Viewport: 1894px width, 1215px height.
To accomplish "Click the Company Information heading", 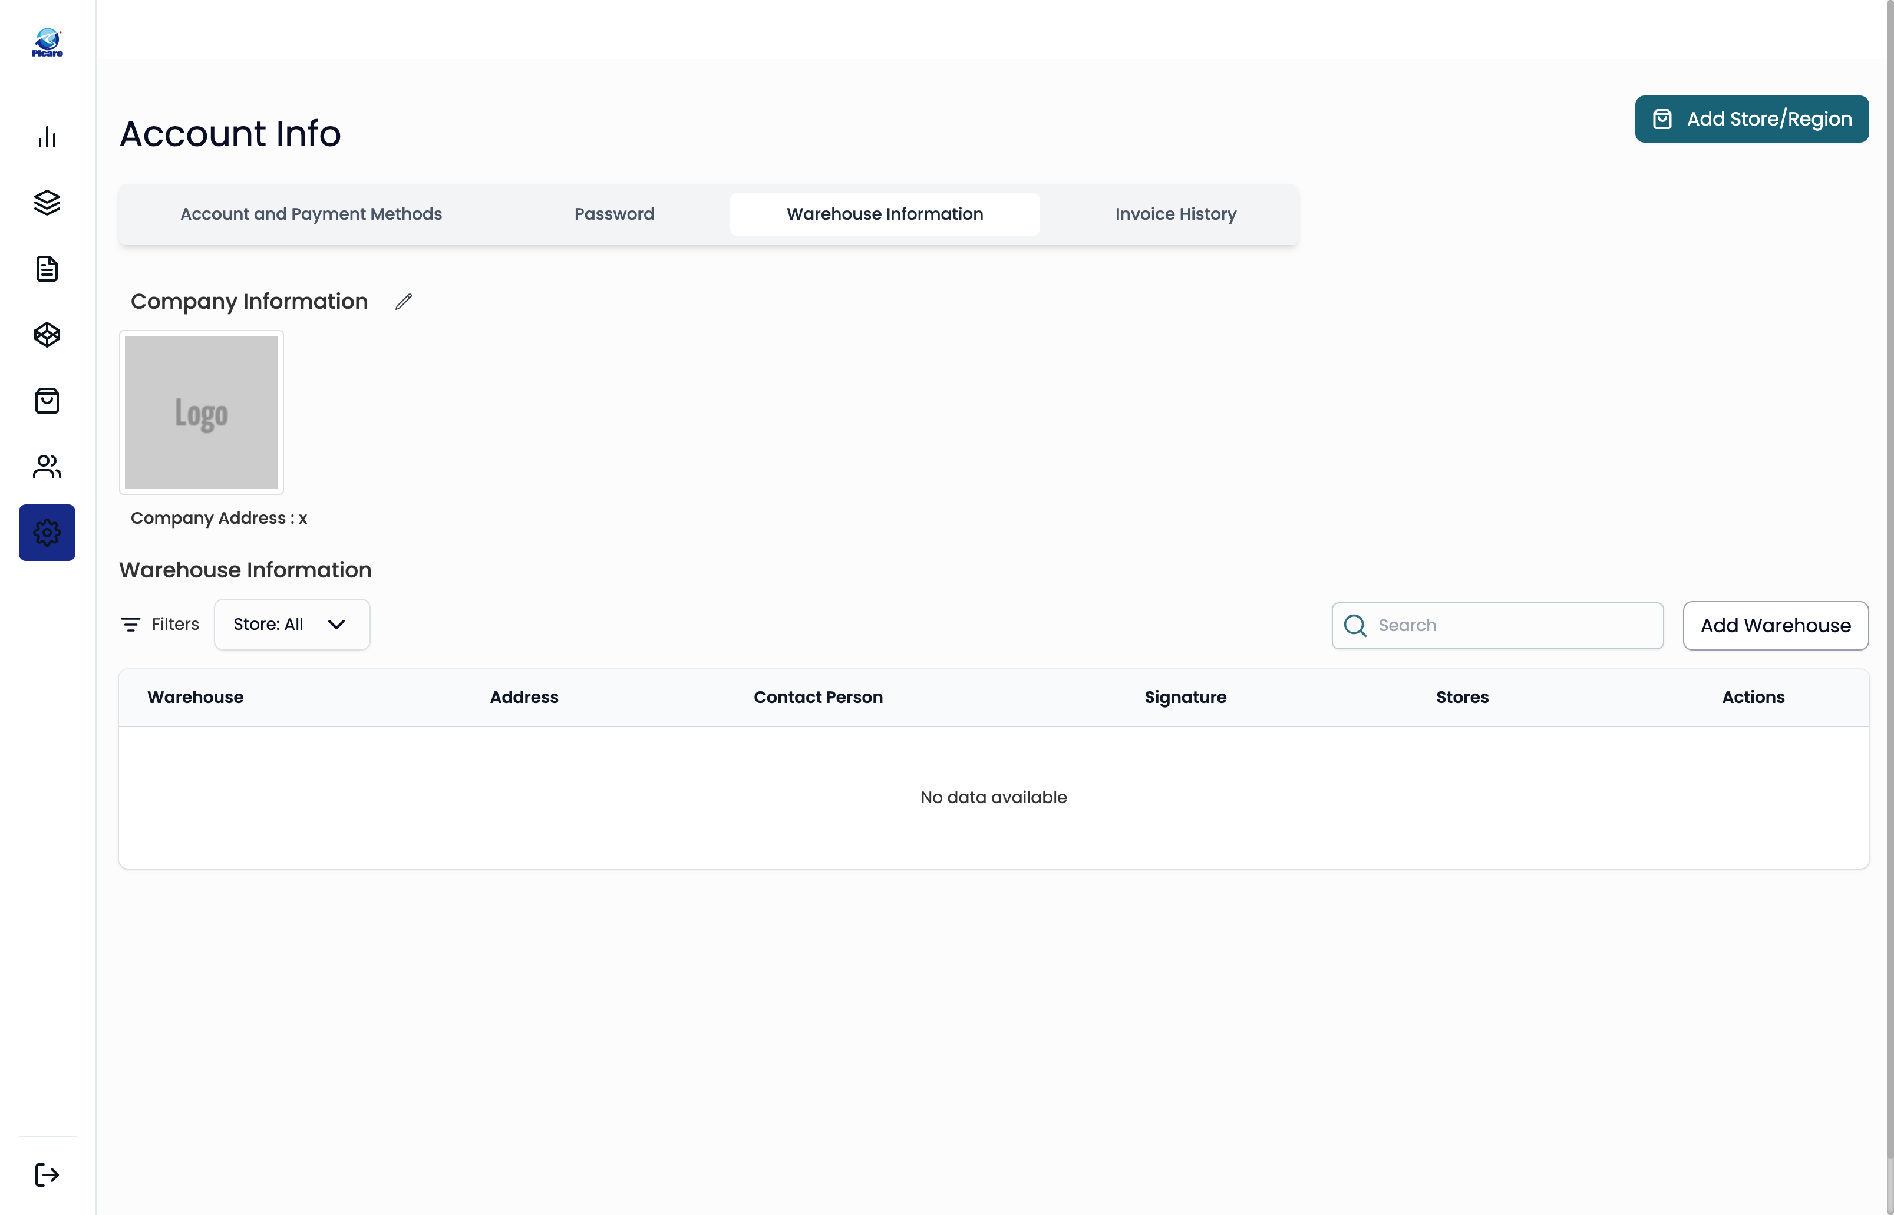I will click(249, 301).
